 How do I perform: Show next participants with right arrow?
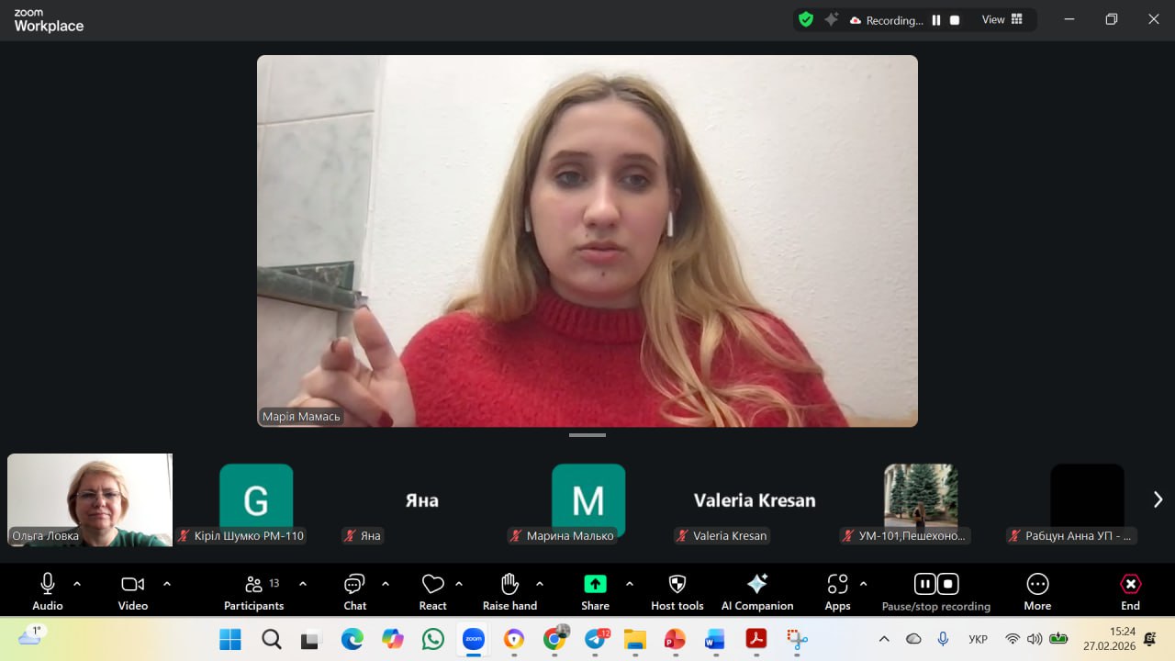[x=1158, y=499]
